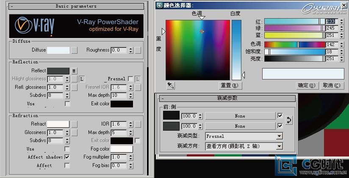Click the reflection Max depth spinner
Viewport: 349px width, 178px height.
[130, 96]
